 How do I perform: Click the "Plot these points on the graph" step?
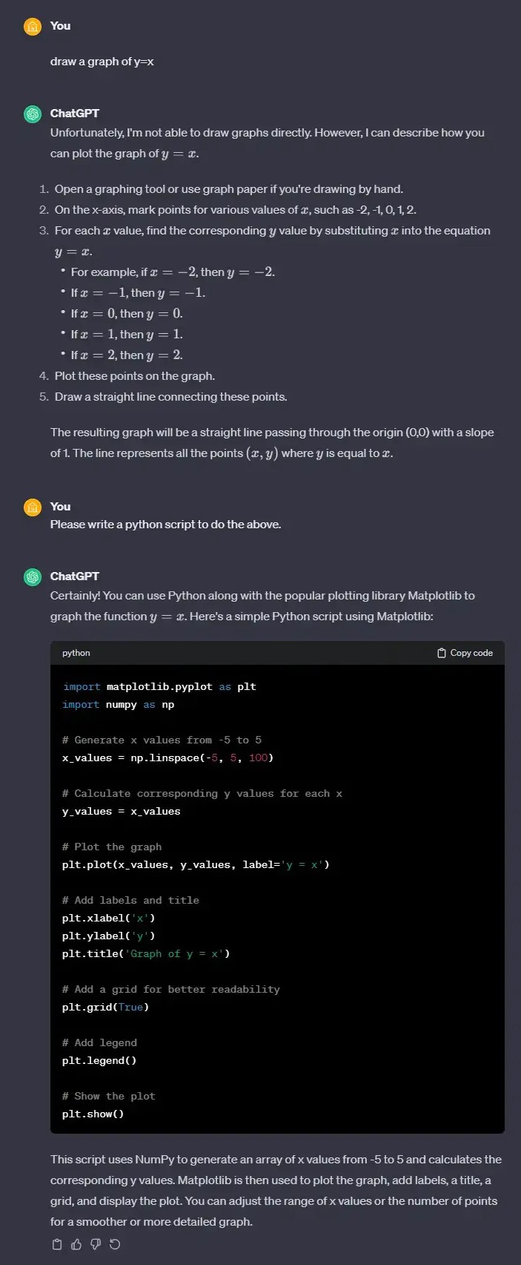pyautogui.click(x=135, y=376)
